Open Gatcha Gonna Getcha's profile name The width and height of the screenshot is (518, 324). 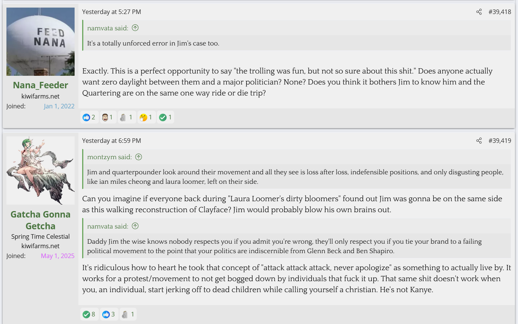pyautogui.click(x=41, y=220)
